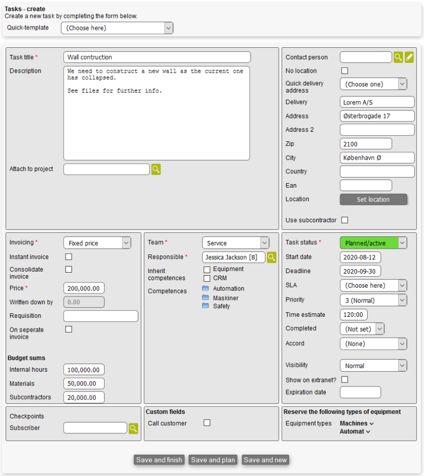The width and height of the screenshot is (424, 476).
Task: Expand the Machines equipment type
Action: coord(356,423)
